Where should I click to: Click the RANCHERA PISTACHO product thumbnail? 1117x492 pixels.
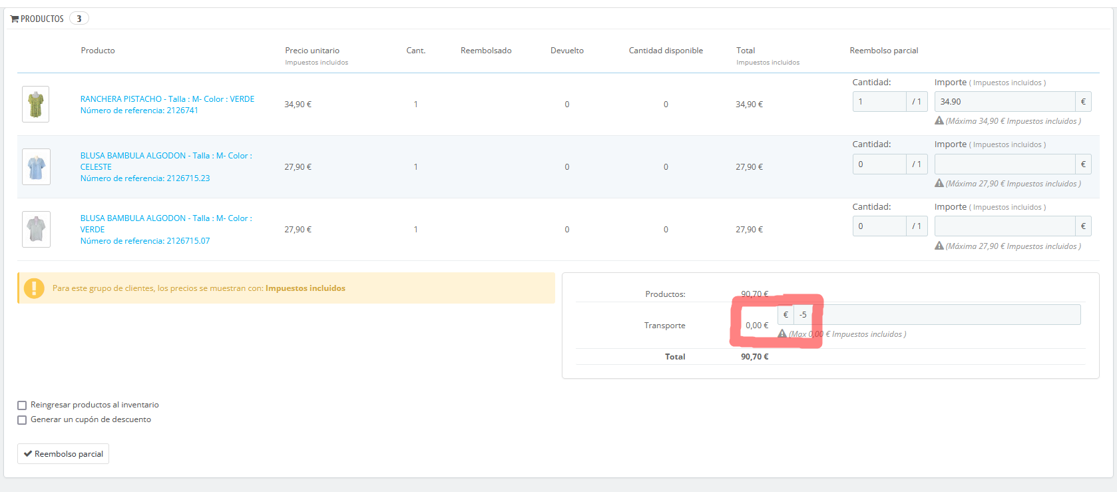click(x=36, y=105)
